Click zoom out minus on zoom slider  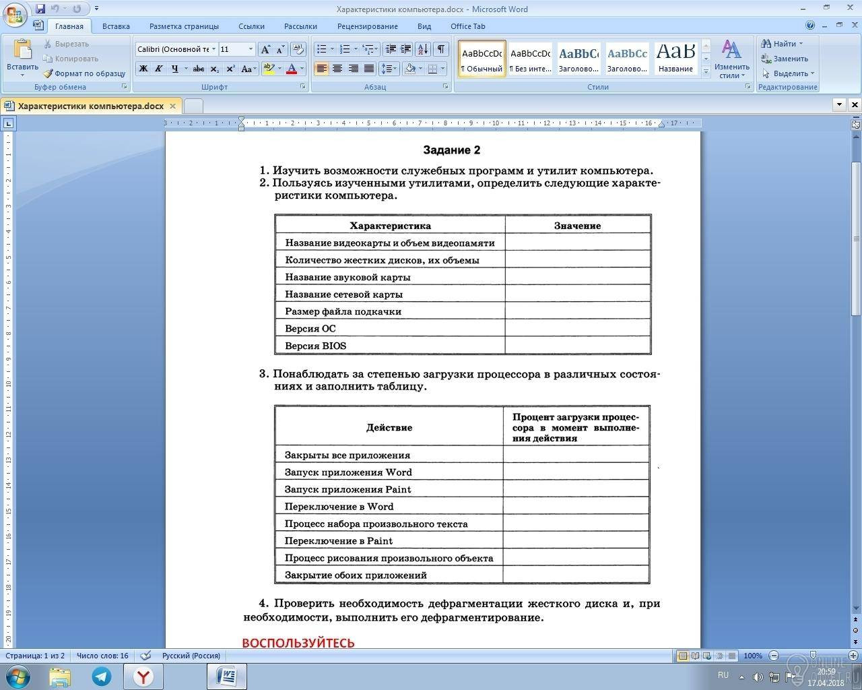tap(774, 656)
